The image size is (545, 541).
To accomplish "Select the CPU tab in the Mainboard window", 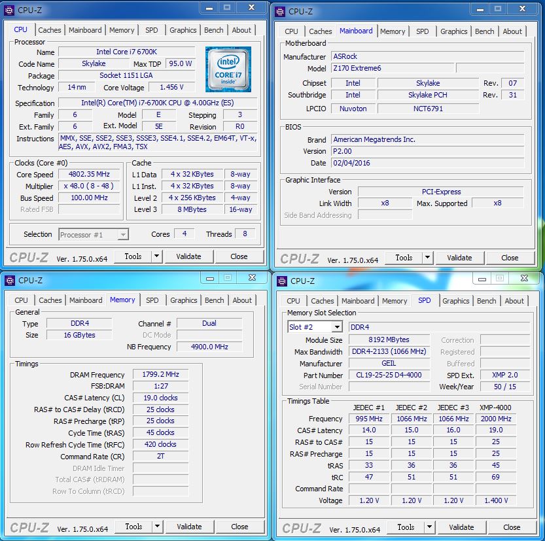I will (x=291, y=31).
